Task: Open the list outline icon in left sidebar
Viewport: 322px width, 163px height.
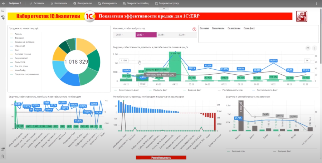Action: [x=3, y=11]
